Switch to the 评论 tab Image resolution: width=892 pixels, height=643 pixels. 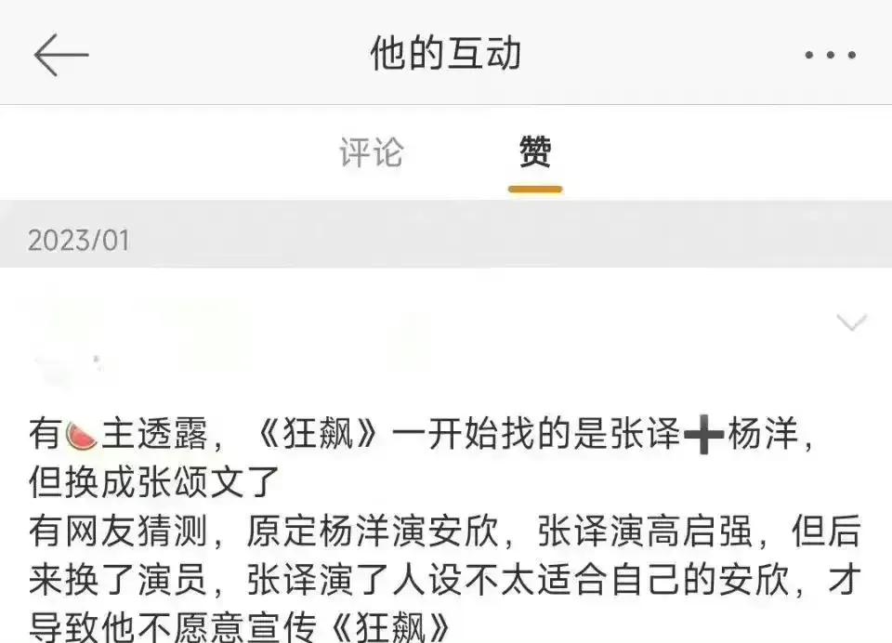click(372, 152)
